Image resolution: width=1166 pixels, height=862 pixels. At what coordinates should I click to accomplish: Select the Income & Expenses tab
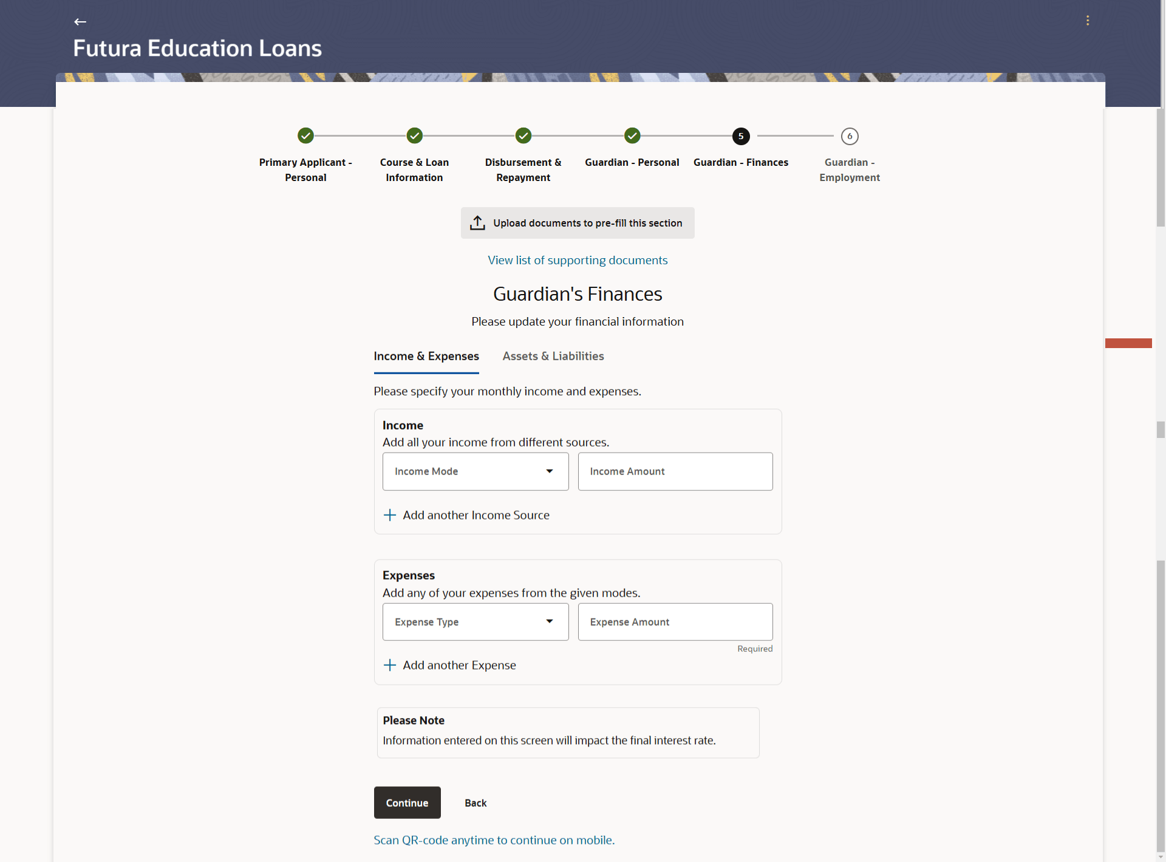click(x=426, y=356)
